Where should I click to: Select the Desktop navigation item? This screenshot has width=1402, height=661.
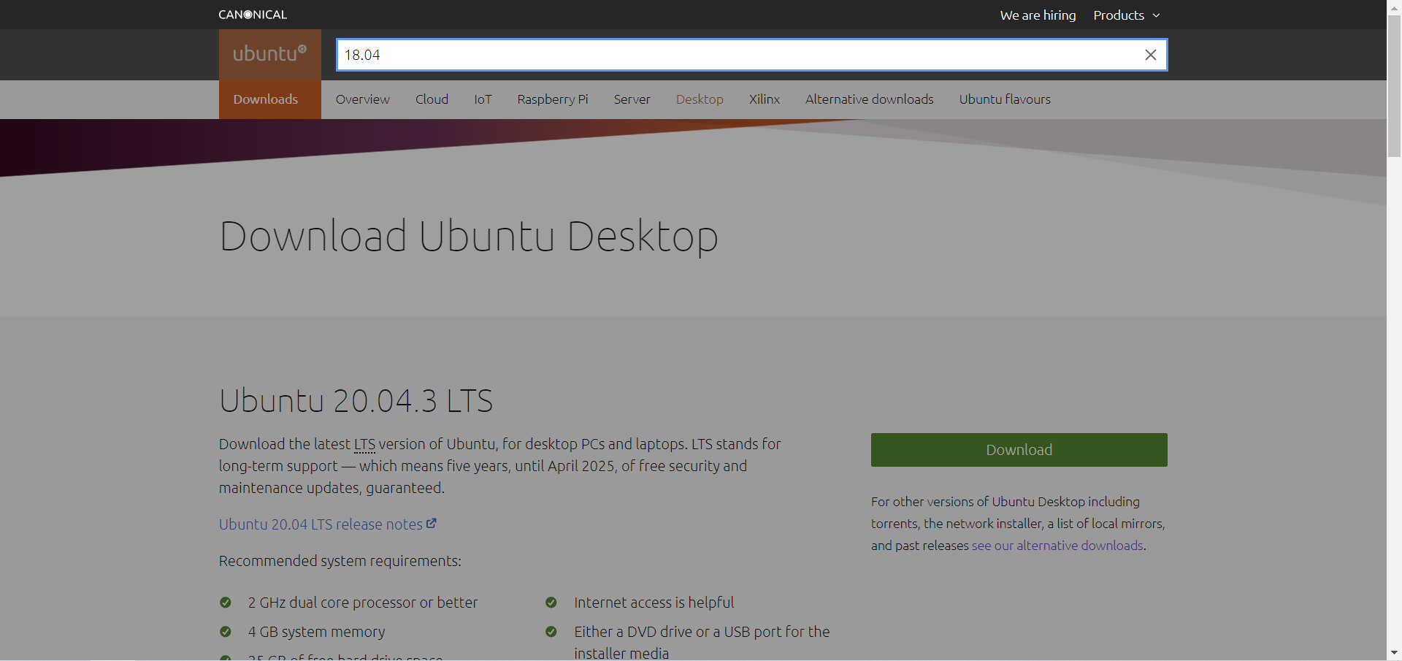[700, 99]
